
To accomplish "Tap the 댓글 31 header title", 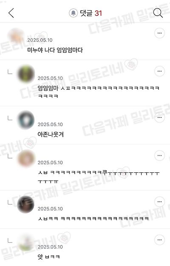I will [x=91, y=13].
